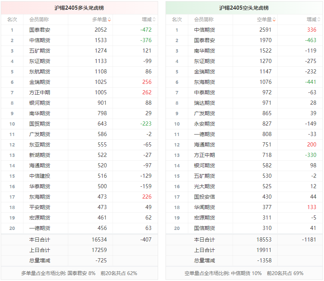
Task: Select 银河期货 in the long ranking
Action: pos(40,103)
